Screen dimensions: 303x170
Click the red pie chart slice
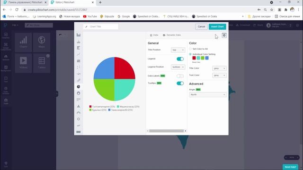click(x=124, y=69)
